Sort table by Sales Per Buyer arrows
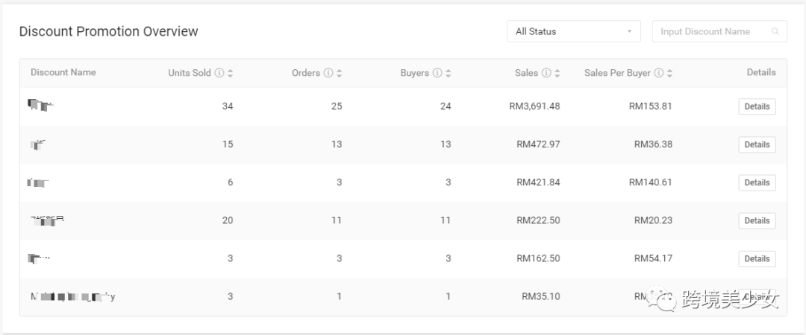Image resolution: width=806 pixels, height=335 pixels. coord(669,73)
